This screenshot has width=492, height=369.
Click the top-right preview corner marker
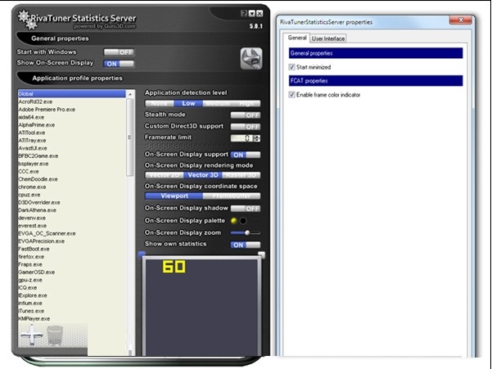point(262,254)
